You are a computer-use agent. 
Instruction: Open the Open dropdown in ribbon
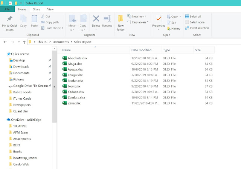174,17
